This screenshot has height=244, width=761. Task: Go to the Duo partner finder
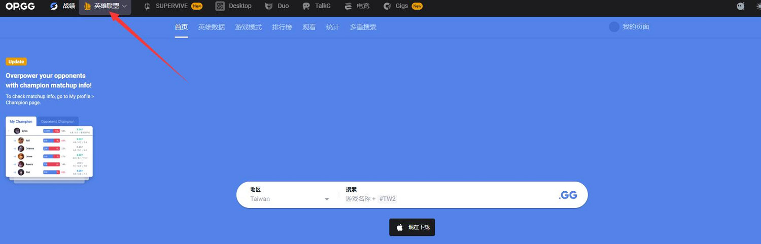277,6
